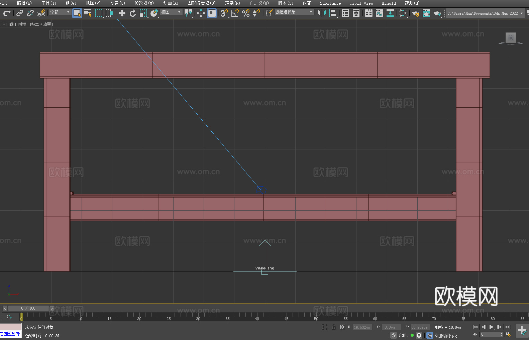Open Mini Curve Editor icon at timeline
529x340 pixels.
[x=9, y=317]
